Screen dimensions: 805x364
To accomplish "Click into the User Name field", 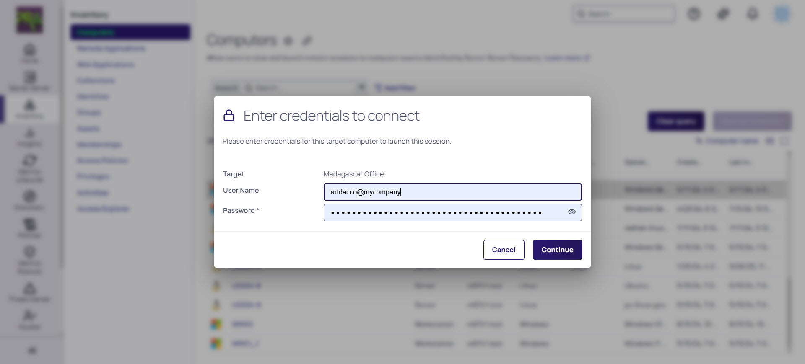I will [452, 192].
